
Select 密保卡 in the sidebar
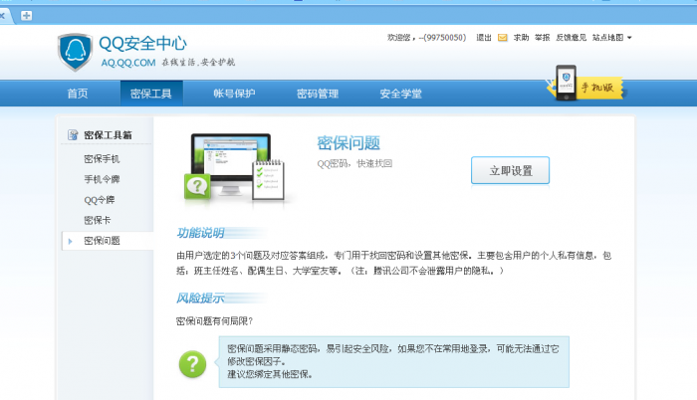[x=98, y=220]
